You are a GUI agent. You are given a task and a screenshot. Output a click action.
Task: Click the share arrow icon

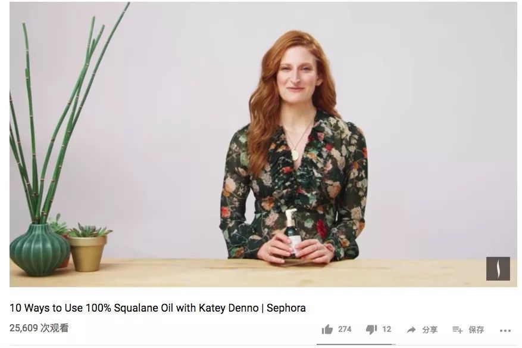pyautogui.click(x=411, y=330)
